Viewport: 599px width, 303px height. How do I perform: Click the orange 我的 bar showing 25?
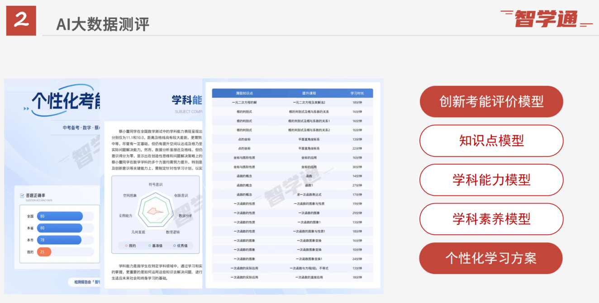(44, 252)
